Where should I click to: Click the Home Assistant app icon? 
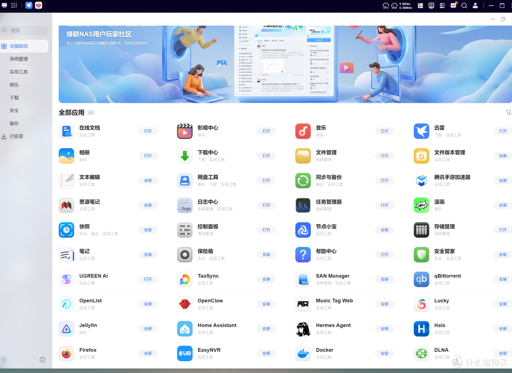point(185,329)
